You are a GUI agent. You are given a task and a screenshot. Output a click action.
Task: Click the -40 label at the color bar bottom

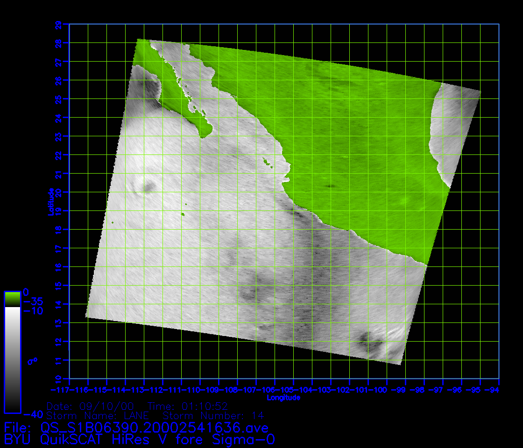[x=32, y=414]
